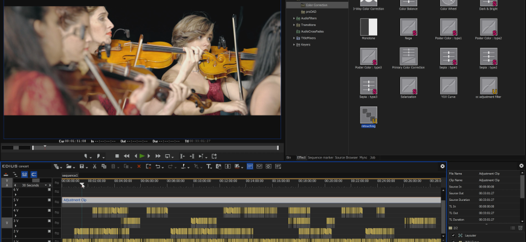Select the proDAD folder

(x=311, y=11)
